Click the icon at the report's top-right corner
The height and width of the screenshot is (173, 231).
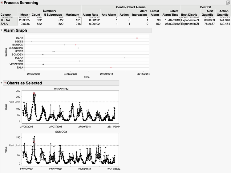pos(228,2)
